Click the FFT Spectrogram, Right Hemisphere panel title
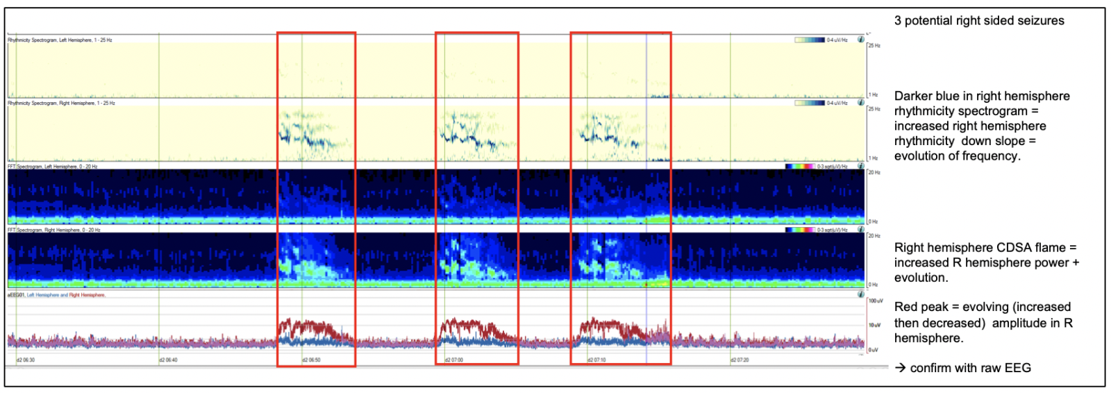 click(x=53, y=229)
